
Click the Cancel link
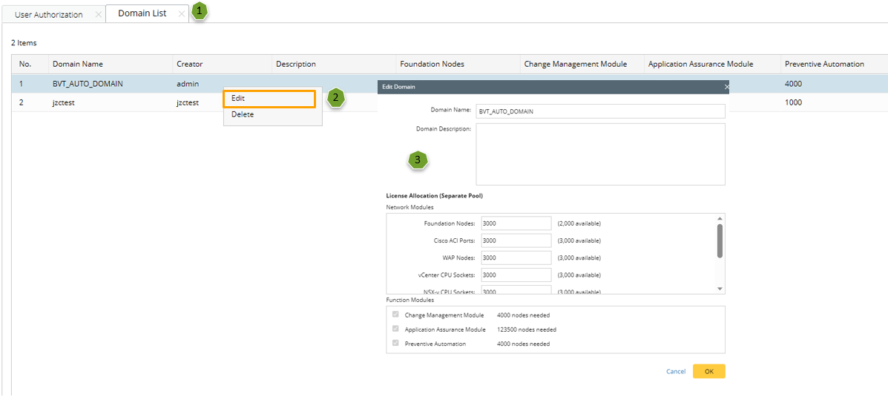(x=675, y=371)
